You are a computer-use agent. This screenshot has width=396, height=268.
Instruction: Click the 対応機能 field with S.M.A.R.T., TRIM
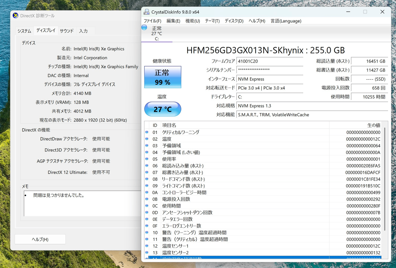click(312, 115)
